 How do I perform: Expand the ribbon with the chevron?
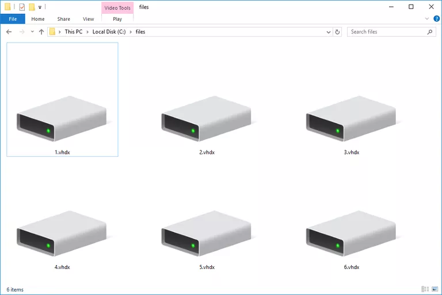coord(427,19)
